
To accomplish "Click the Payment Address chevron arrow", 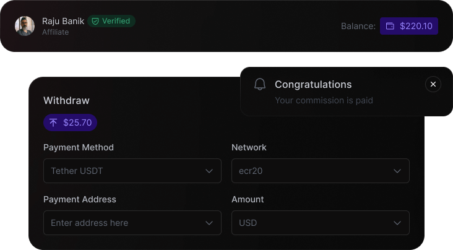I will click(x=209, y=223).
